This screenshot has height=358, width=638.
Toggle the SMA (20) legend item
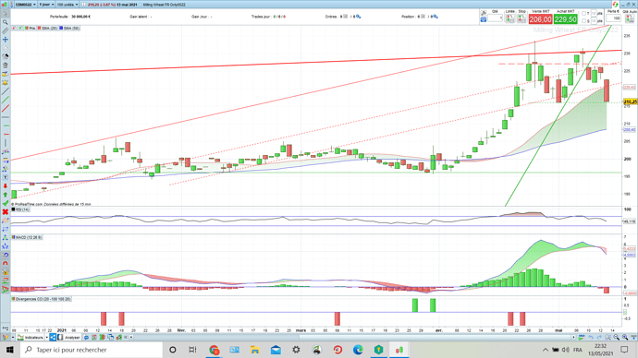(47, 28)
